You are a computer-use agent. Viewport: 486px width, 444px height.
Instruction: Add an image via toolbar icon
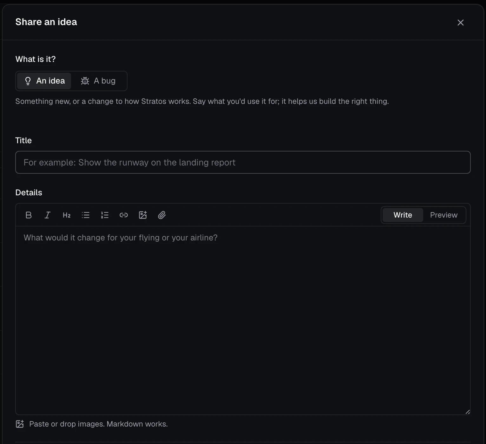pyautogui.click(x=143, y=215)
